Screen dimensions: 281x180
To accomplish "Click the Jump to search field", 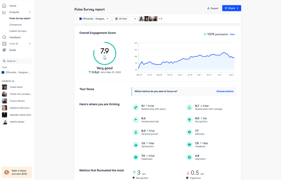I will pyautogui.click(x=17, y=61).
